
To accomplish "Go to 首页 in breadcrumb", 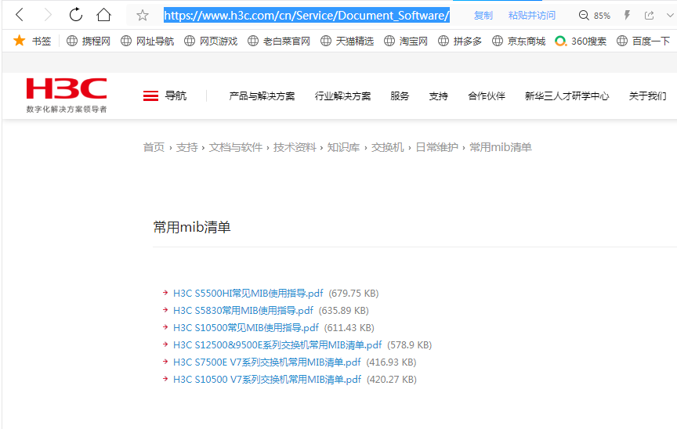I will click(154, 147).
